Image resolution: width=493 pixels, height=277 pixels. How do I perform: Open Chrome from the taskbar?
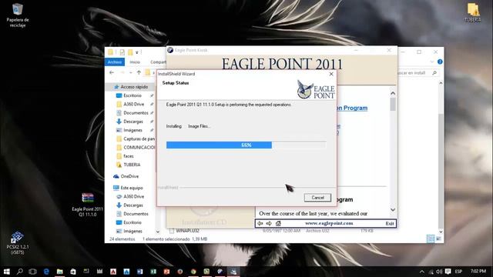(x=193, y=272)
